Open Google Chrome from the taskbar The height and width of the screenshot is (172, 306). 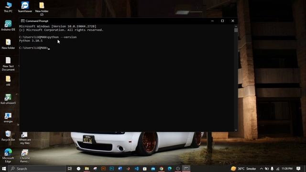click(162, 169)
